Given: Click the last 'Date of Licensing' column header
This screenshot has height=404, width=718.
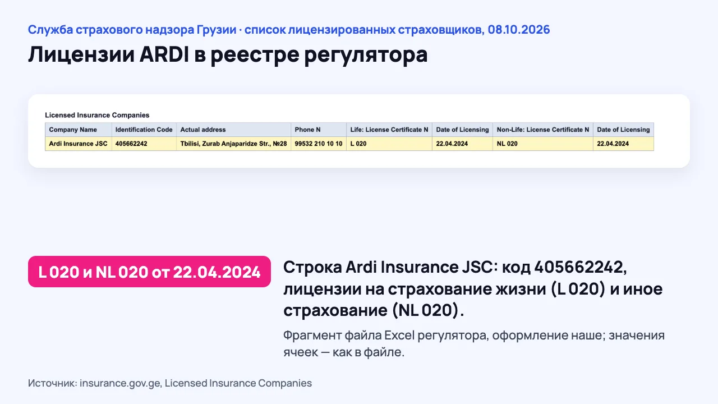Looking at the screenshot, I should 624,130.
